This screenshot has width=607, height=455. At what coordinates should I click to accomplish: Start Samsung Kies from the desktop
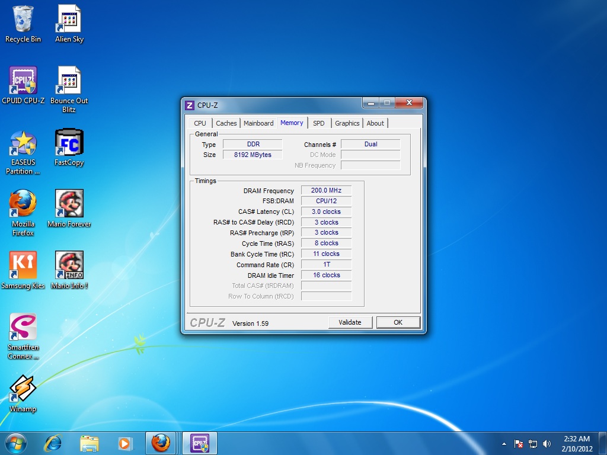coord(23,265)
